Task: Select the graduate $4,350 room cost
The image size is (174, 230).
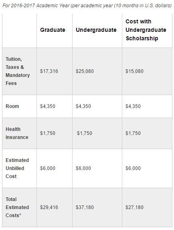Action: click(x=48, y=106)
